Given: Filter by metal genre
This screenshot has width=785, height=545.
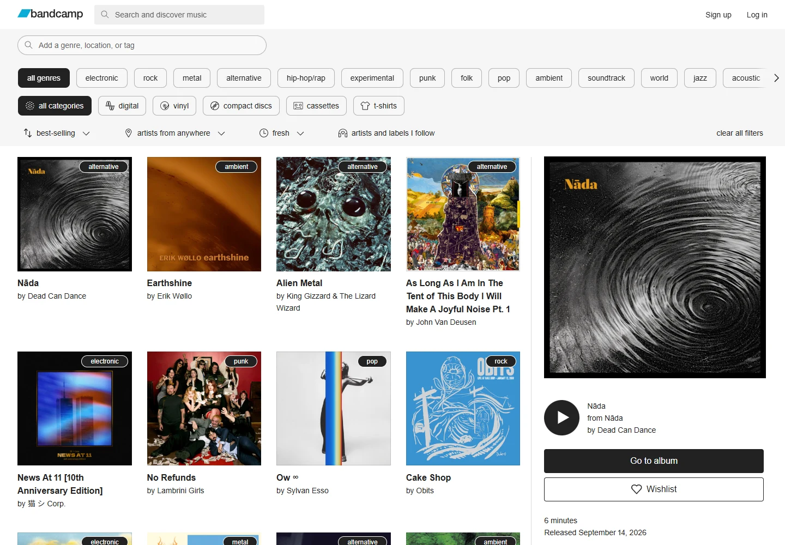Looking at the screenshot, I should pos(192,78).
